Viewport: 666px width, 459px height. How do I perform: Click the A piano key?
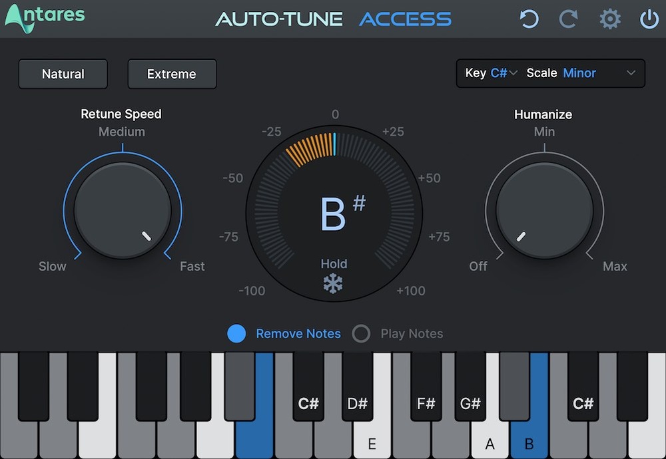click(x=490, y=439)
